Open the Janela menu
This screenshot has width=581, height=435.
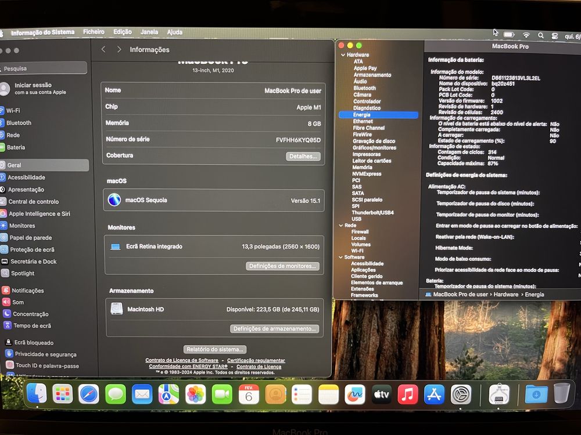[x=149, y=32]
